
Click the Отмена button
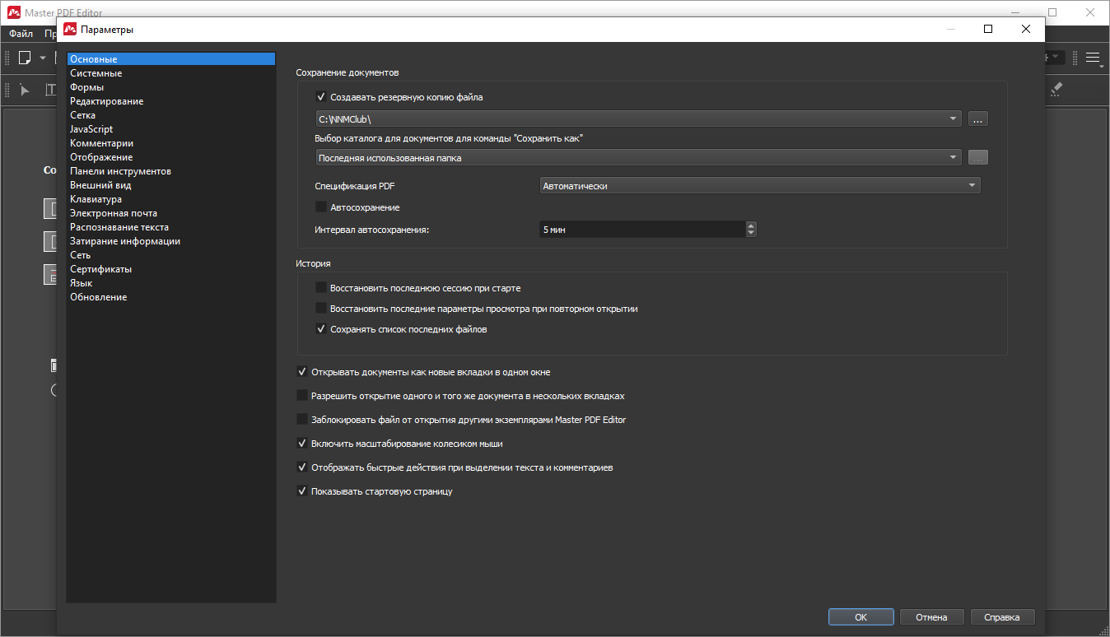(x=931, y=617)
